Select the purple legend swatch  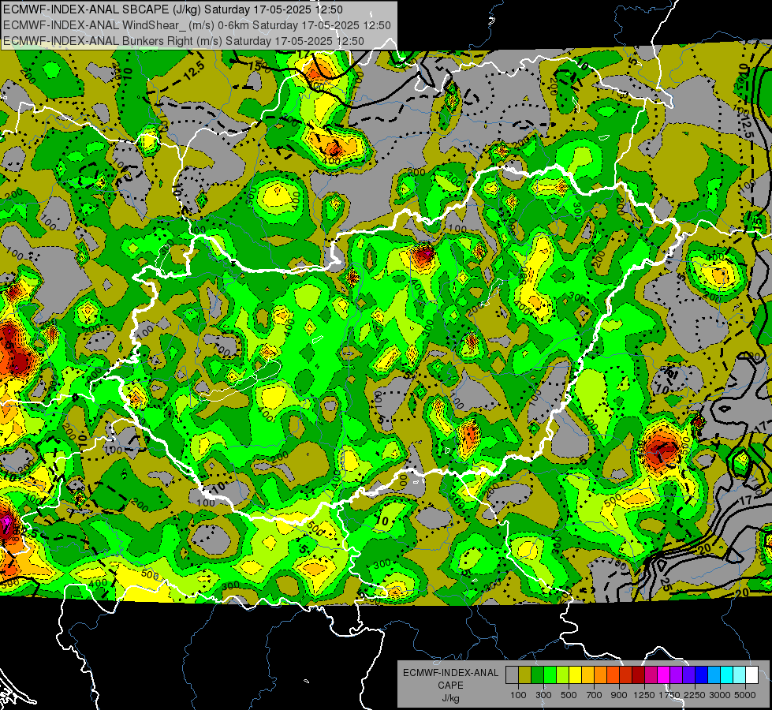click(x=677, y=675)
